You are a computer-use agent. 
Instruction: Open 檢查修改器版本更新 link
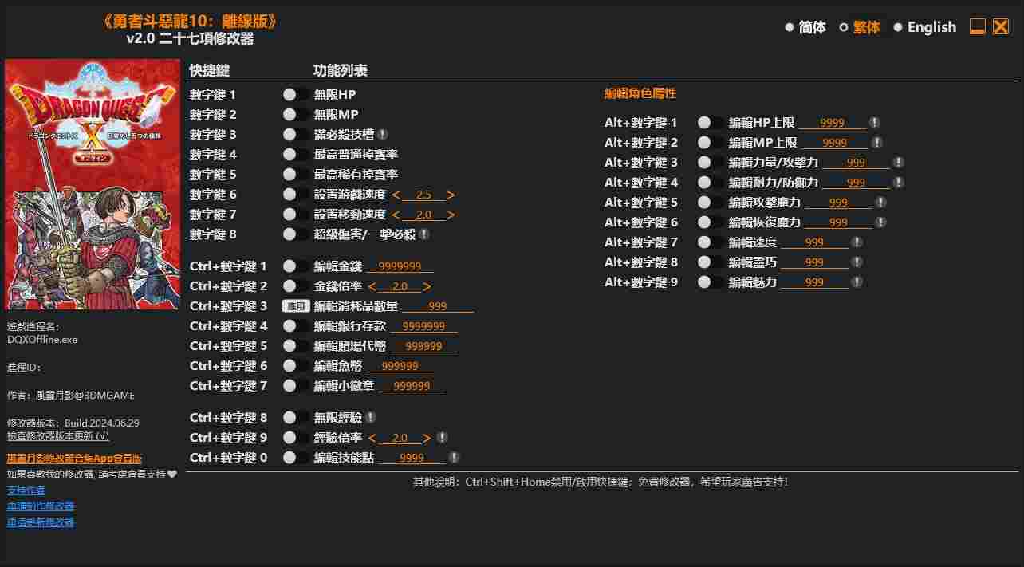58,436
